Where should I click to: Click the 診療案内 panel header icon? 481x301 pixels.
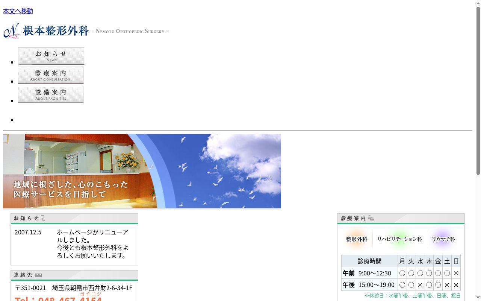click(371, 218)
